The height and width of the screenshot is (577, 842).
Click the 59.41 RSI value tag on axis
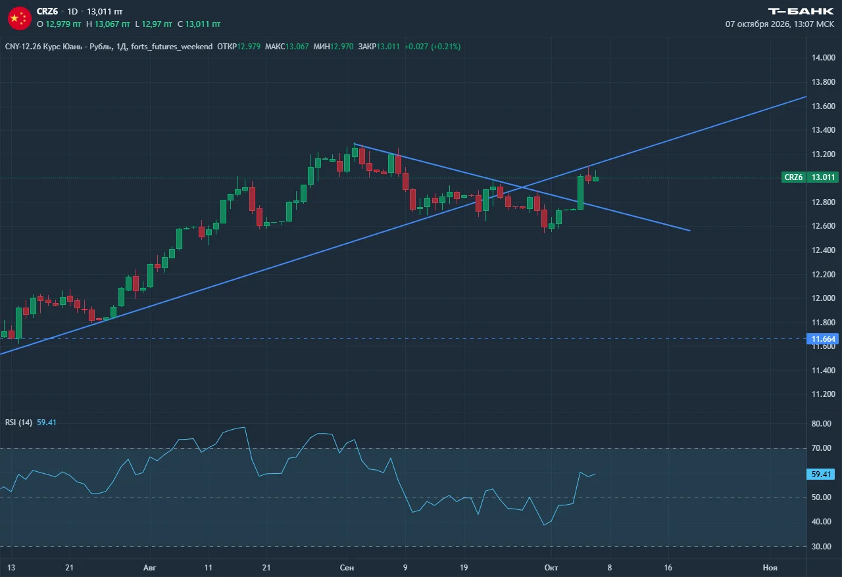822,474
